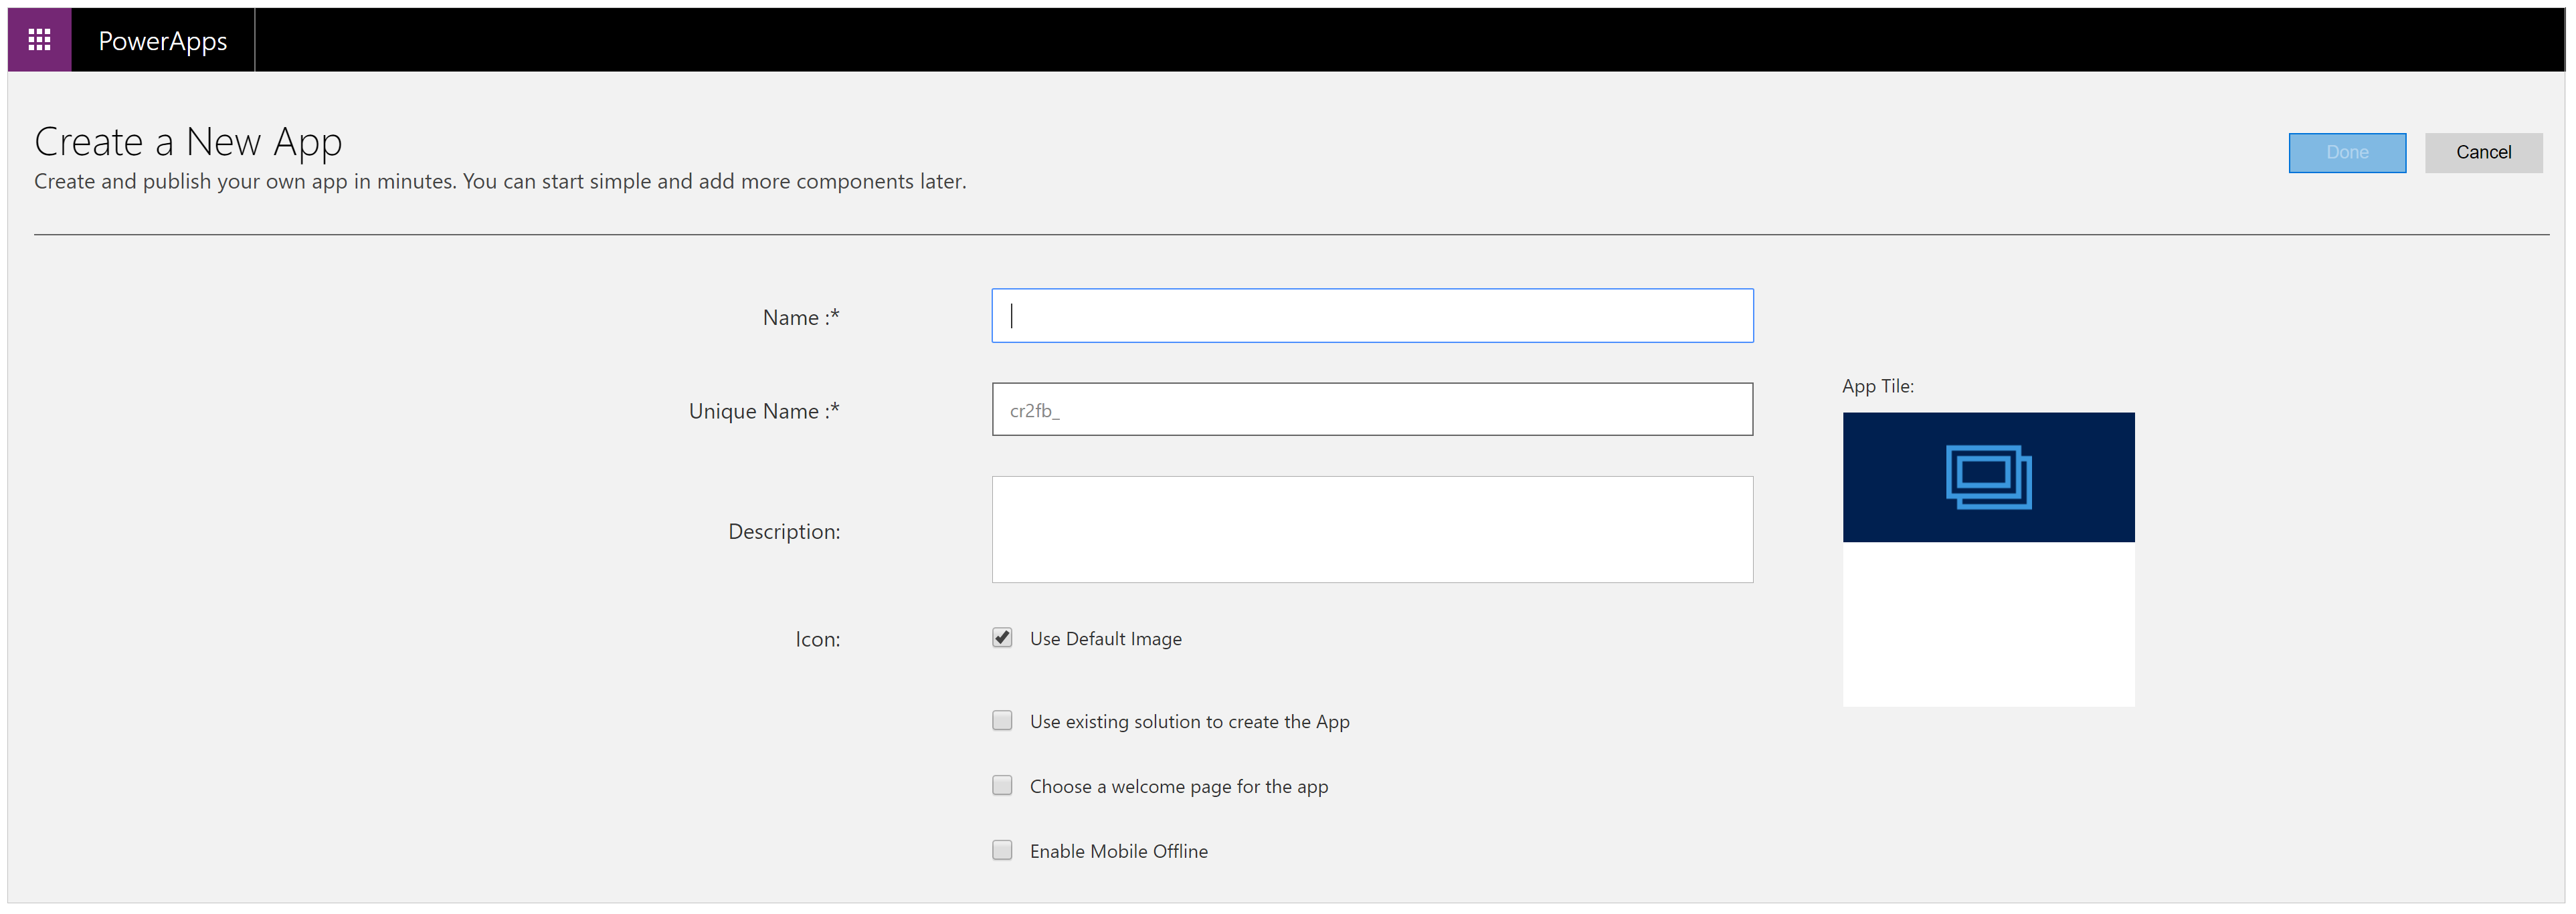The width and height of the screenshot is (2576, 914).
Task: Click the 'Create and publish your own app' subtitle
Action: coord(500,182)
